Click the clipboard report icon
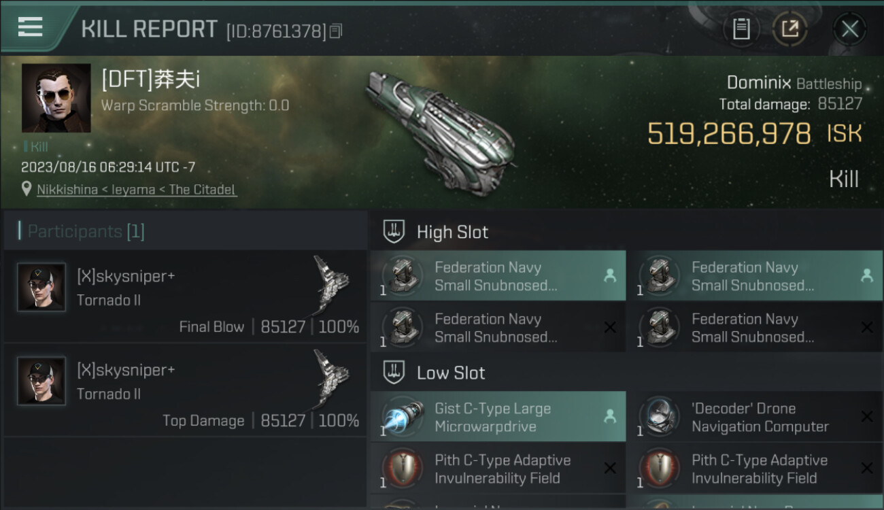Screen dimensions: 884x510 pos(741,29)
